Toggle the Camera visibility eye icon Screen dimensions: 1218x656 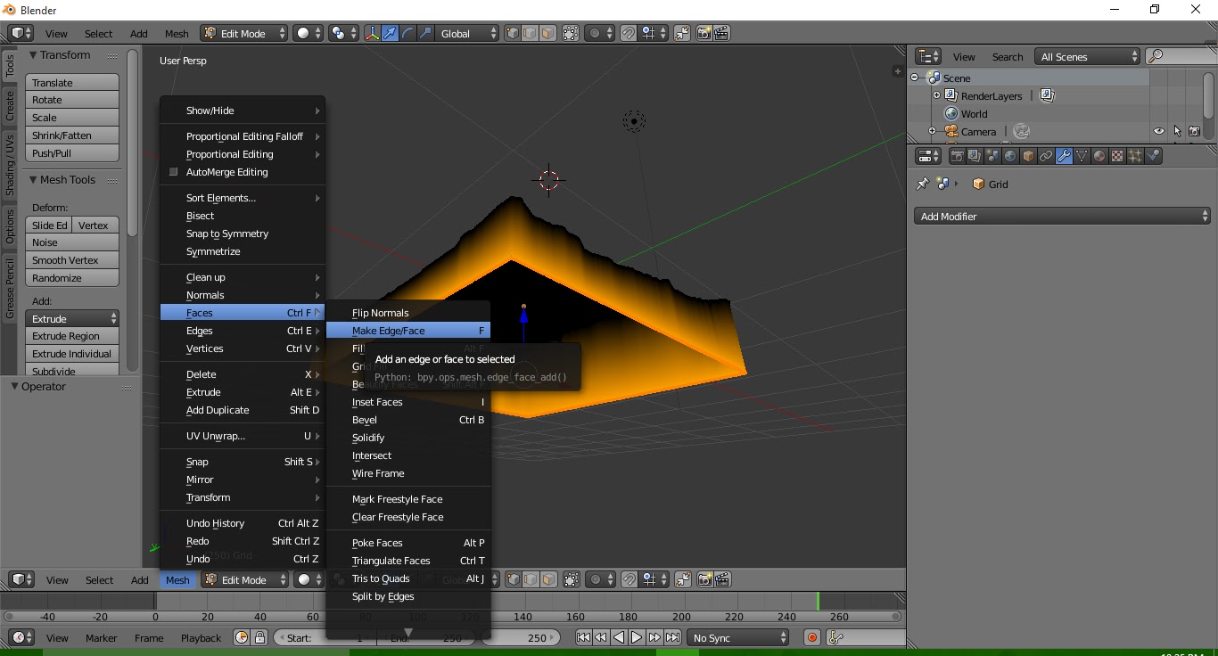[x=1158, y=131]
